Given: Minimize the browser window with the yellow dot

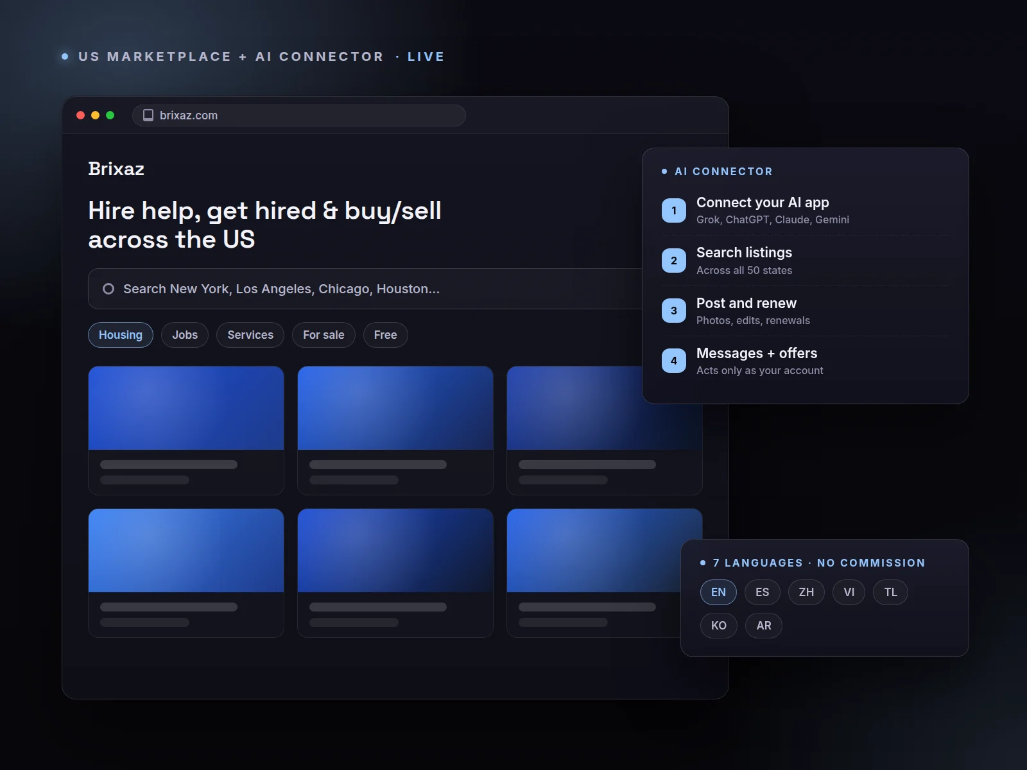Looking at the screenshot, I should pos(96,116).
